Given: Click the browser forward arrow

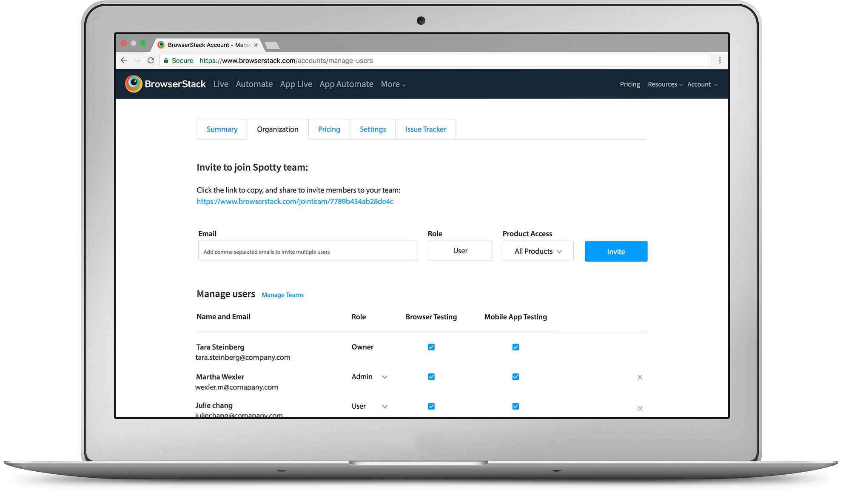Looking at the screenshot, I should (137, 60).
